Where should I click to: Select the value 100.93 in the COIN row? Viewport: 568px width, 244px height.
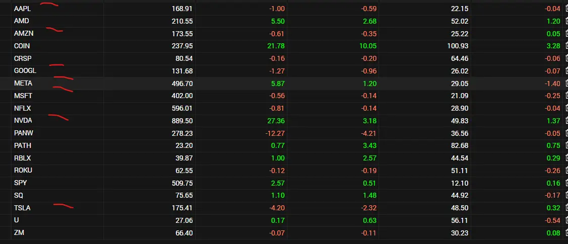(458, 46)
